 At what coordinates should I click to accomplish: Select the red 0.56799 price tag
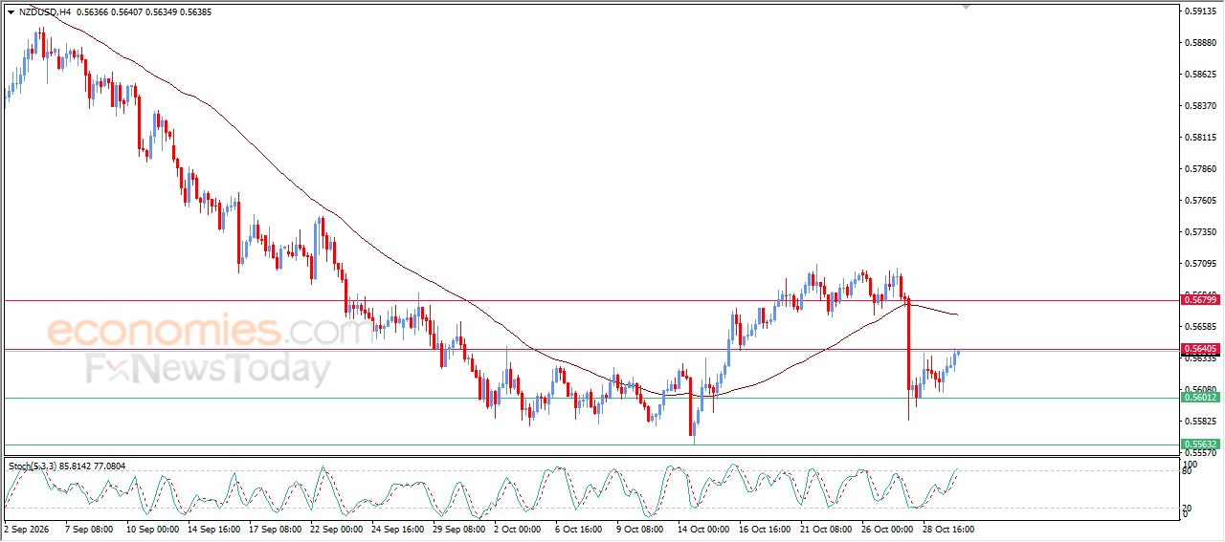click(x=1200, y=300)
